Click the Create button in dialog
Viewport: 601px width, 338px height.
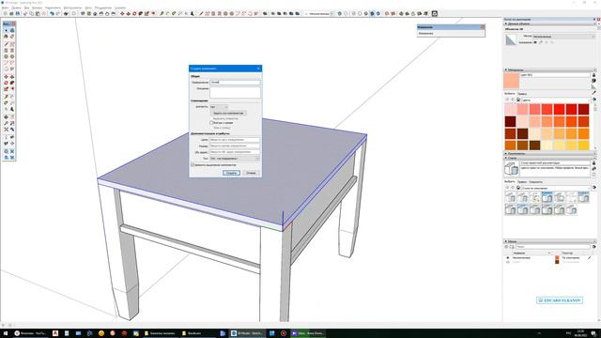(x=232, y=173)
